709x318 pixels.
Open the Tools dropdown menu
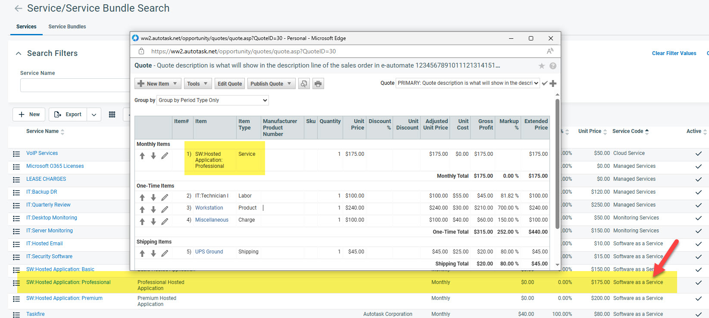[197, 83]
